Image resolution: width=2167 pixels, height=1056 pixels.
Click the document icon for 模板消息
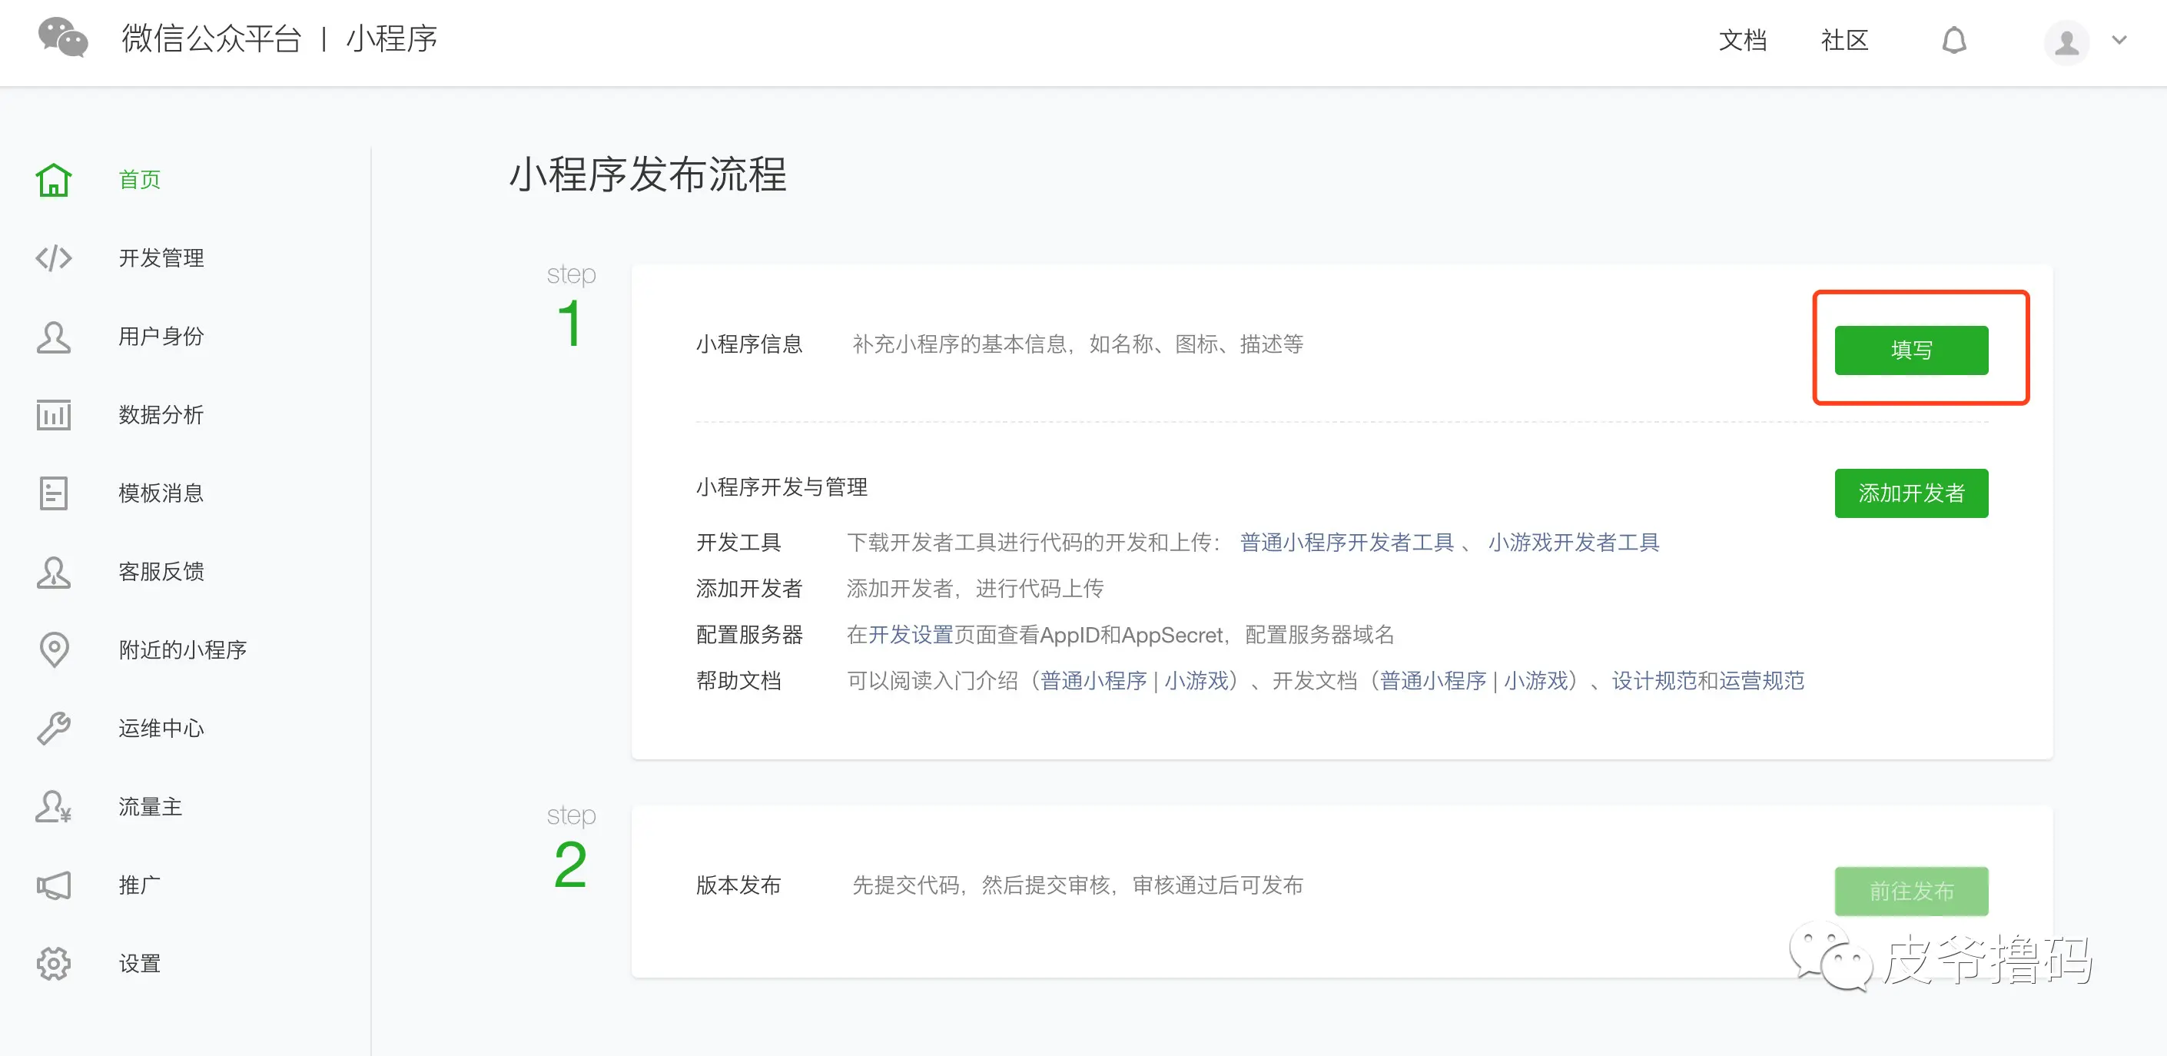pos(54,493)
